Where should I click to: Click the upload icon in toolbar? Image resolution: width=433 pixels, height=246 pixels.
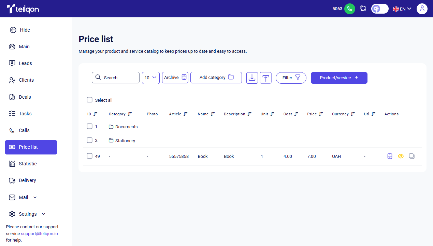[265, 78]
